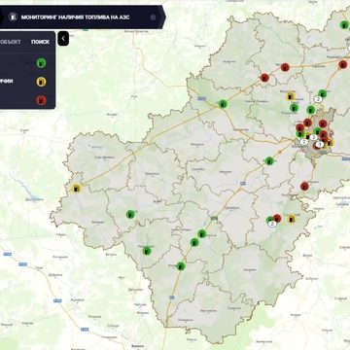Open the westernmost yellow station marker
This screenshot has height=350, width=350.
pyautogui.click(x=76, y=188)
